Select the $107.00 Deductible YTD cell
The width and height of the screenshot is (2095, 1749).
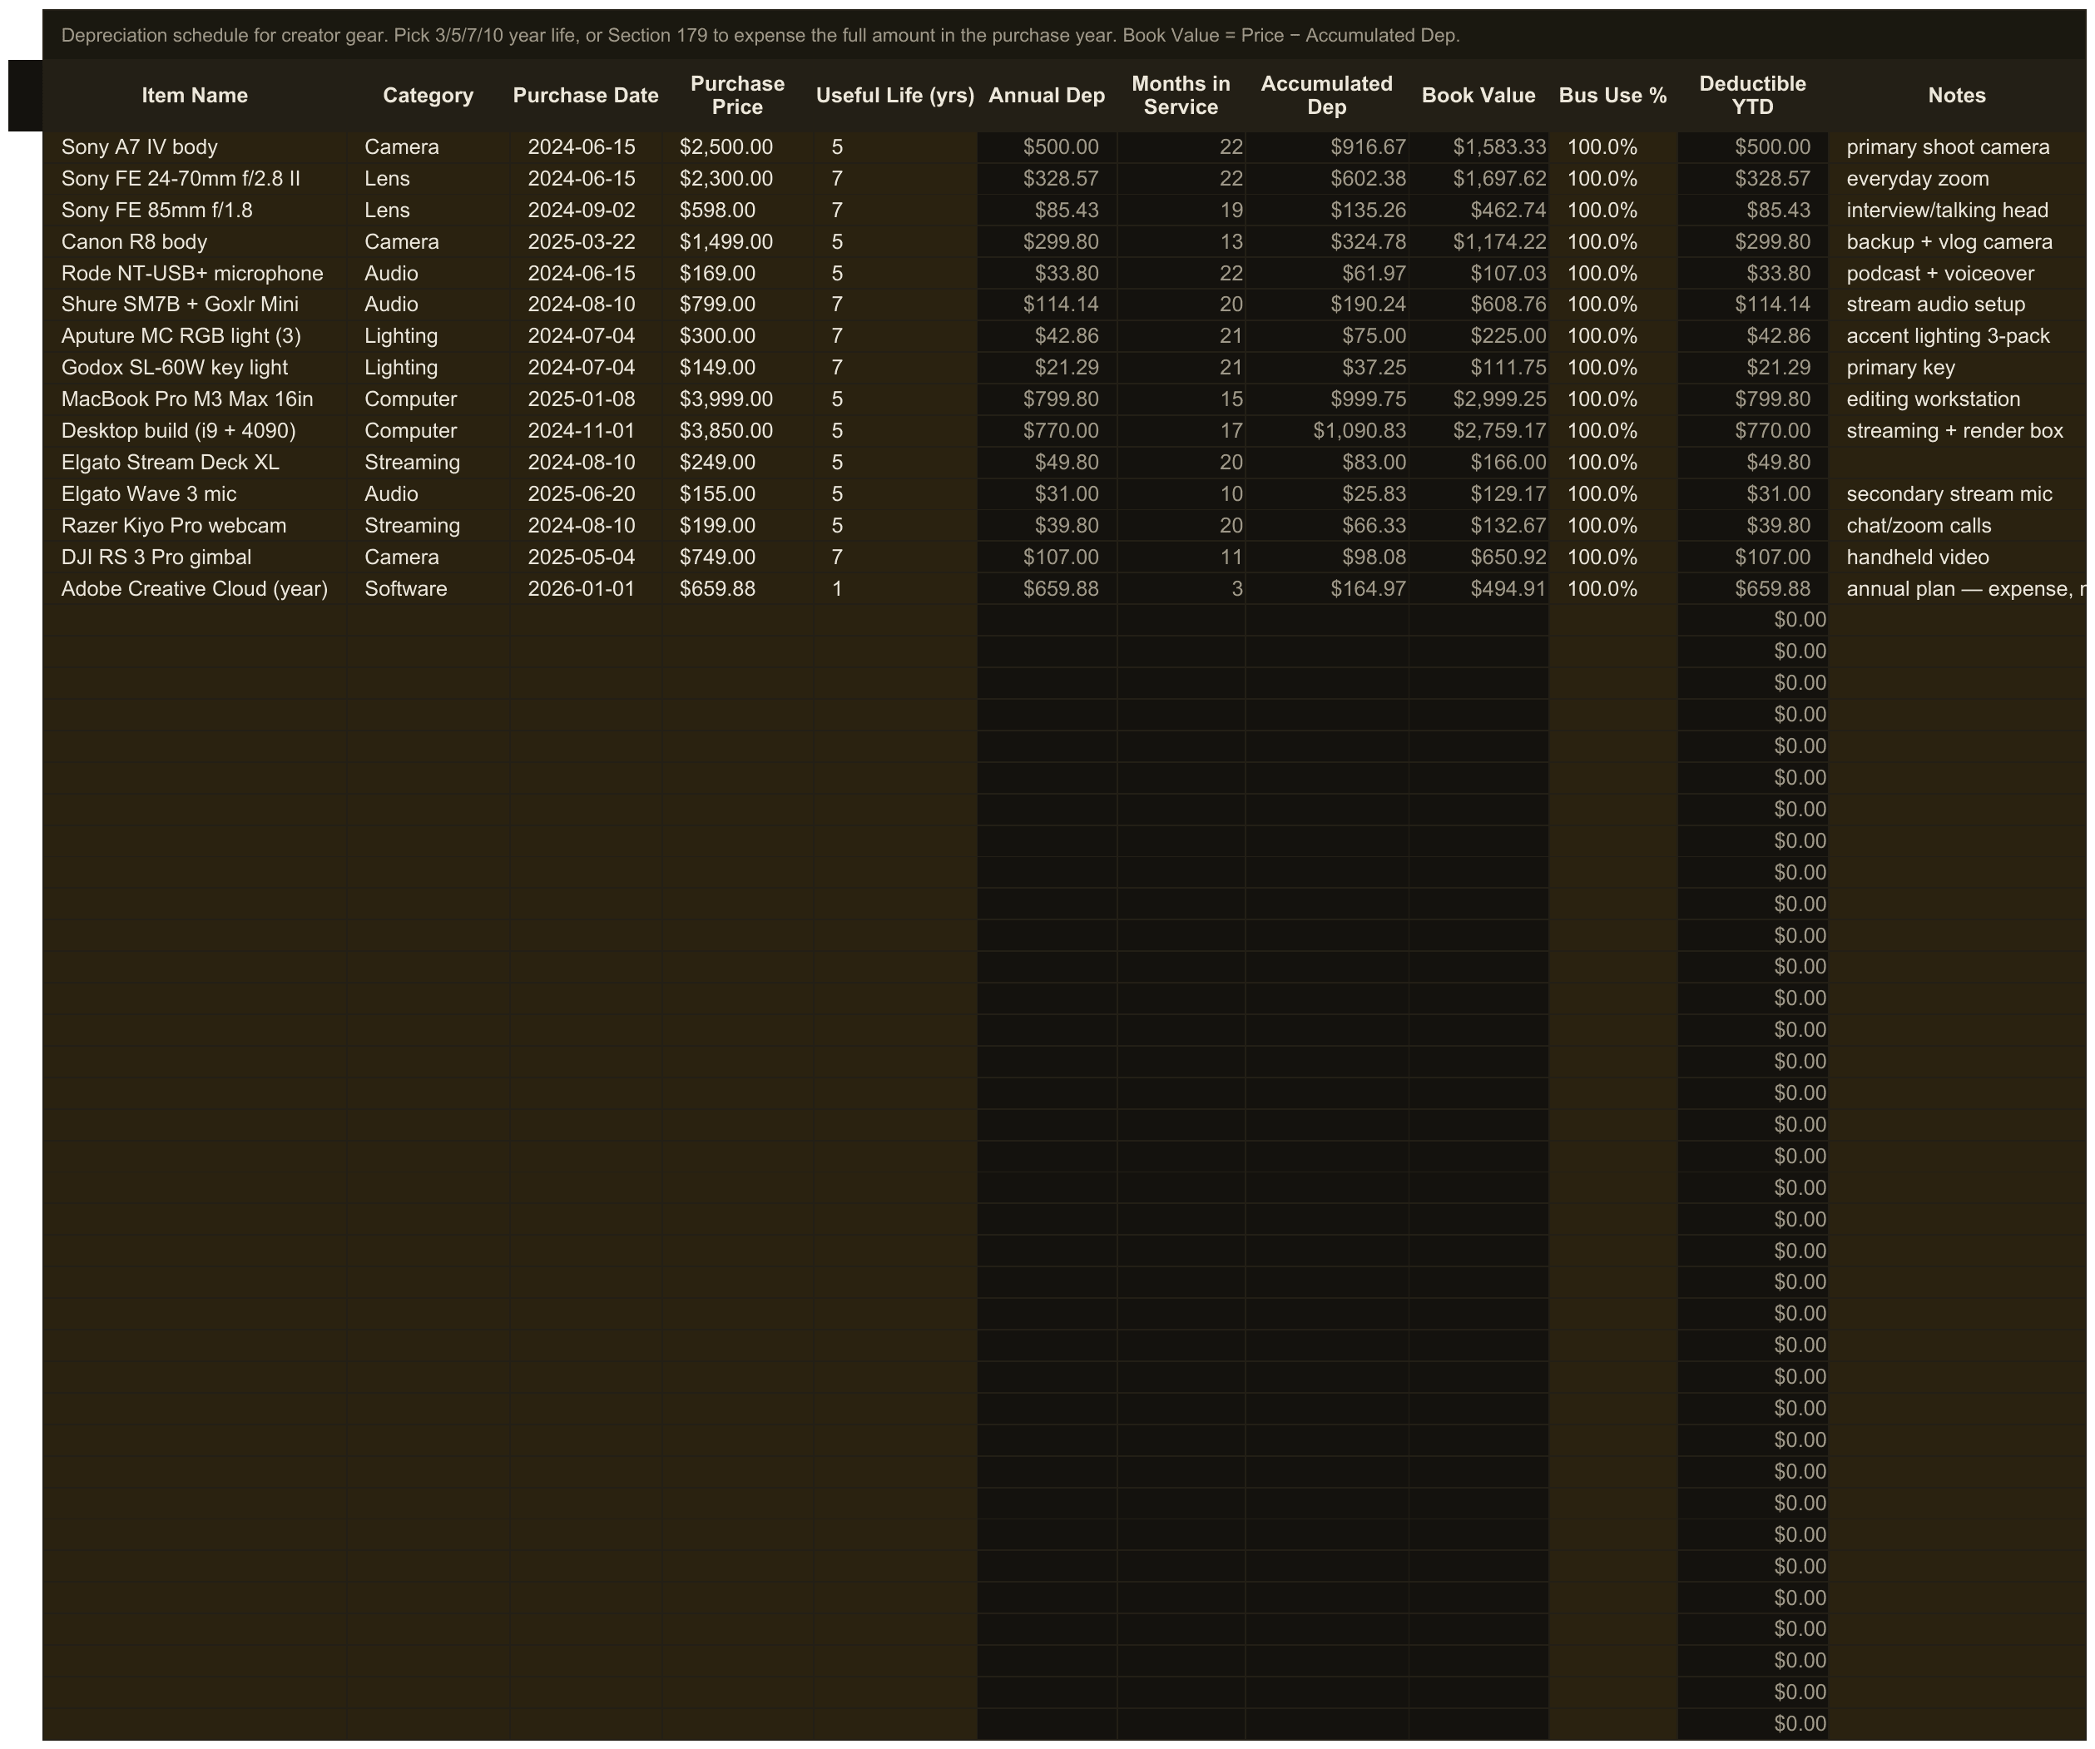point(1753,557)
